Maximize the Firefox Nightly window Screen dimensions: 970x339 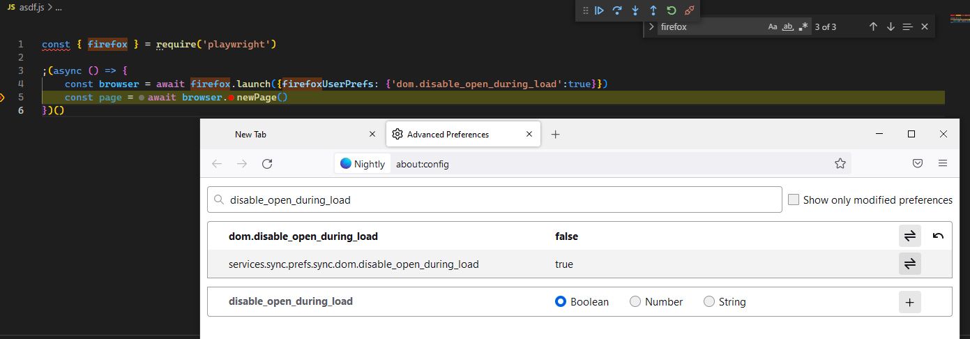(x=911, y=134)
